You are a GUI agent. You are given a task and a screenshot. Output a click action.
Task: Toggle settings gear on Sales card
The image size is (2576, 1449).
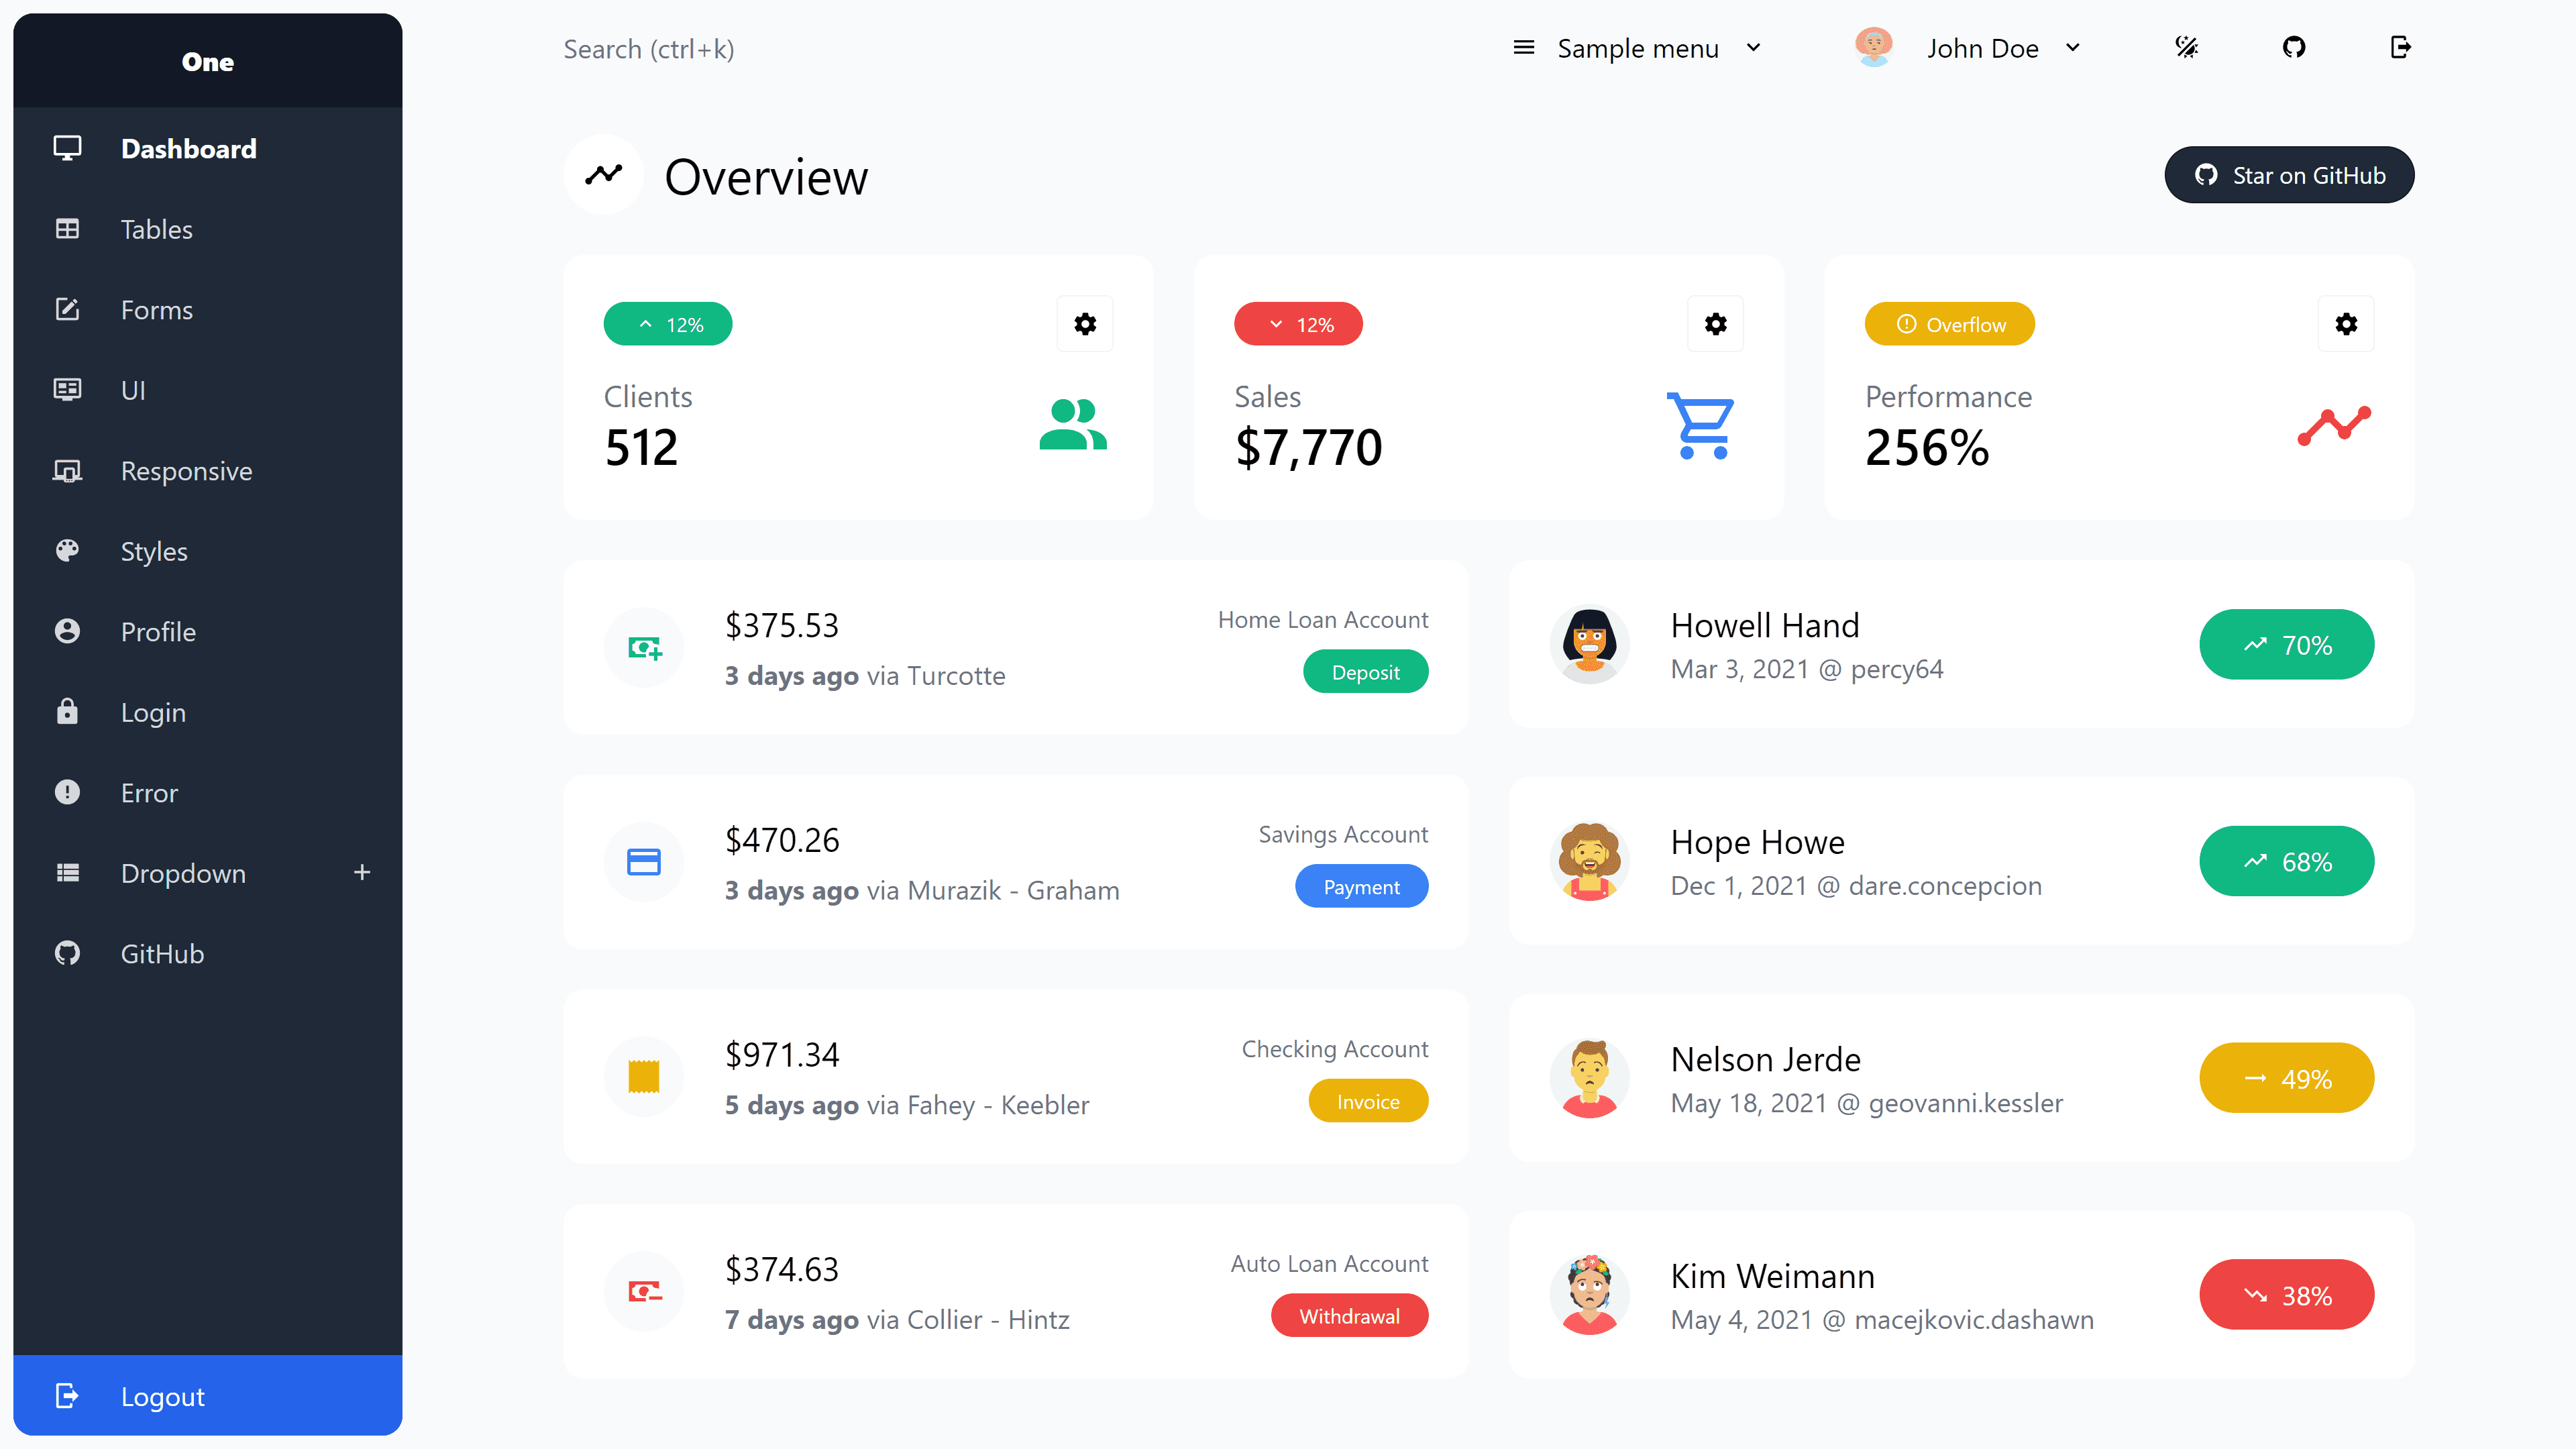tap(1715, 323)
